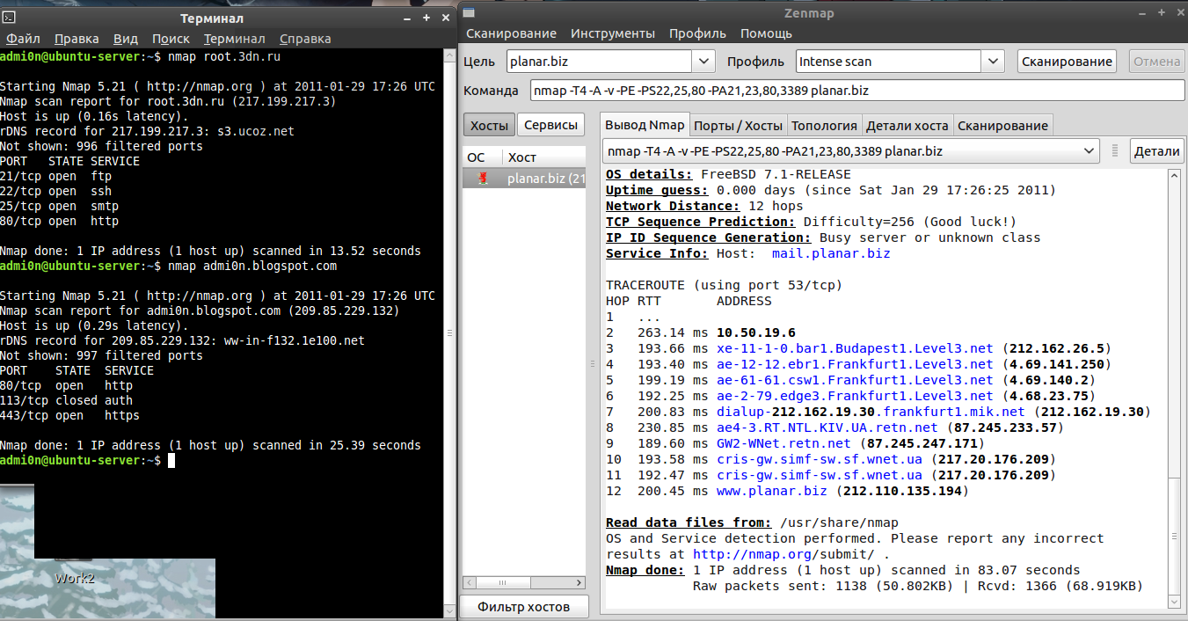Viewport: 1188px width, 621px height.
Task: Toggle the Сервисы view button
Action: [550, 125]
